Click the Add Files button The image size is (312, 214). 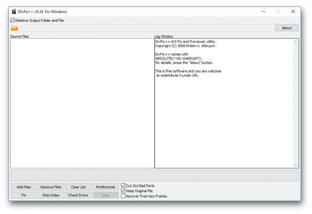point(24,187)
